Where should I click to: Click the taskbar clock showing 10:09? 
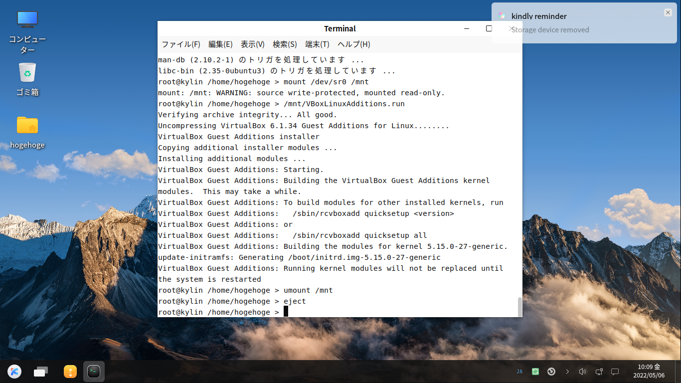(x=649, y=371)
